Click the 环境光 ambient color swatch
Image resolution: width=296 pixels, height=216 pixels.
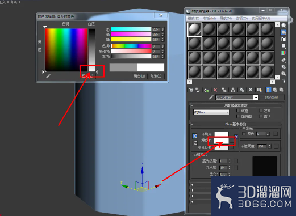pos(222,134)
